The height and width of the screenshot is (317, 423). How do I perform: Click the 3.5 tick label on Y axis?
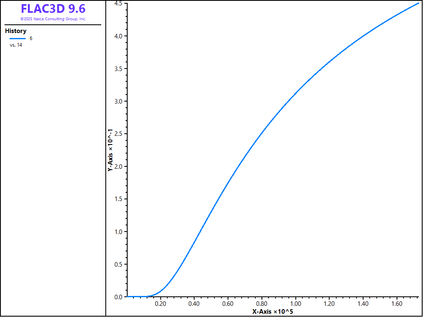click(119, 69)
